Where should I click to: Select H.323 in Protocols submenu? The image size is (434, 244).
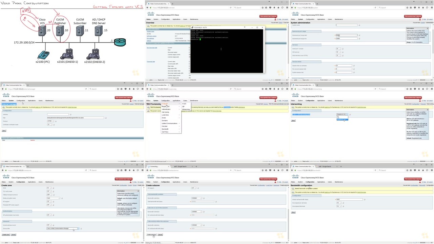click(x=186, y=104)
